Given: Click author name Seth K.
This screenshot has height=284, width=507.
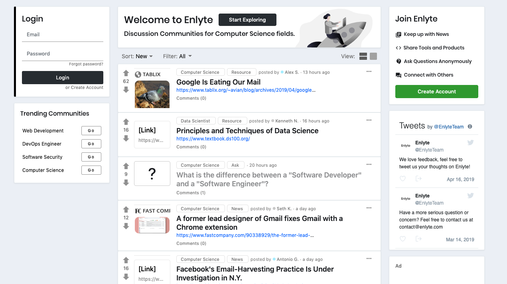Looking at the screenshot, I should 284,209.
